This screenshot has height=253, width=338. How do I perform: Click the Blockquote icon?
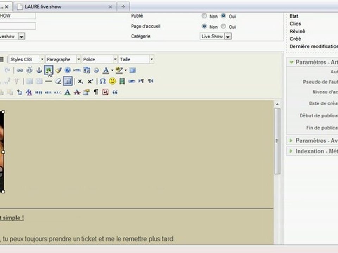point(115,92)
